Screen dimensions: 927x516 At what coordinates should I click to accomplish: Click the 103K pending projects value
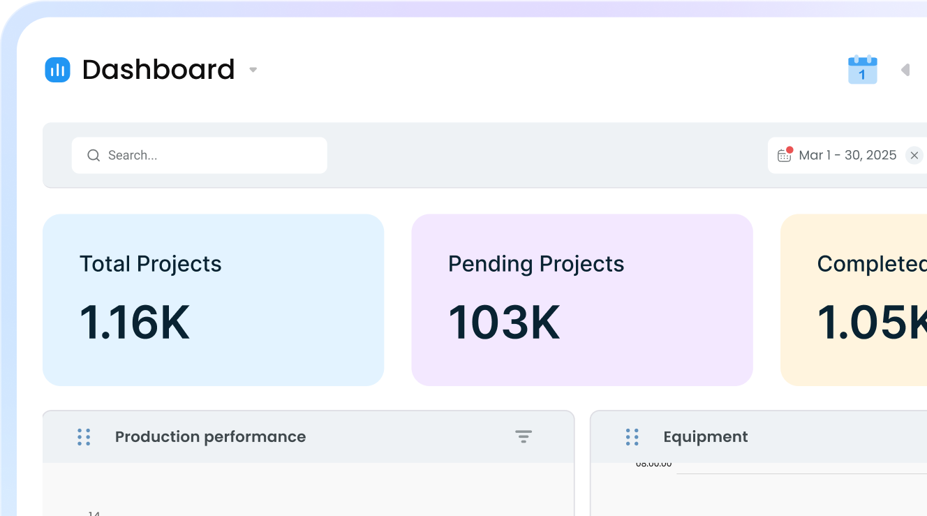pyautogui.click(x=504, y=323)
